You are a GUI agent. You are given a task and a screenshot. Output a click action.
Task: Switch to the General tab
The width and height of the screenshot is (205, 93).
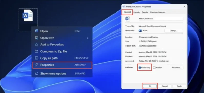coord(127,12)
